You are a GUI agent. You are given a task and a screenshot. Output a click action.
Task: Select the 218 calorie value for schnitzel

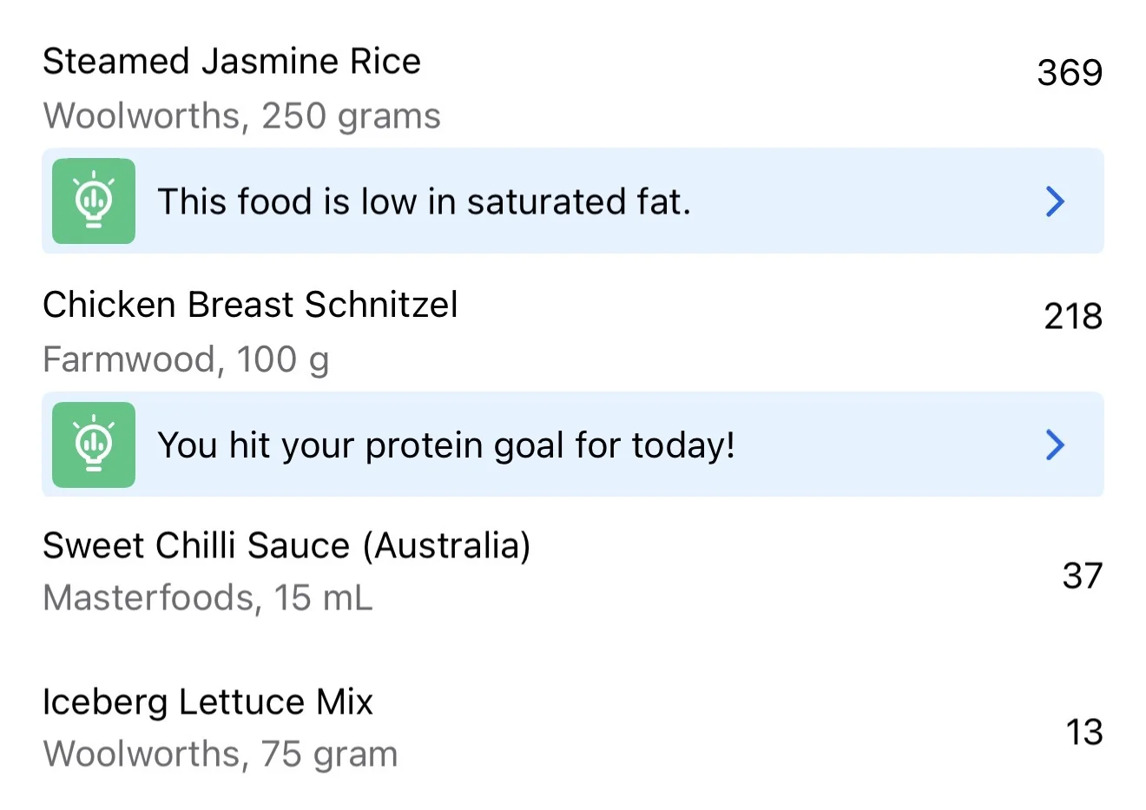[x=1073, y=316]
